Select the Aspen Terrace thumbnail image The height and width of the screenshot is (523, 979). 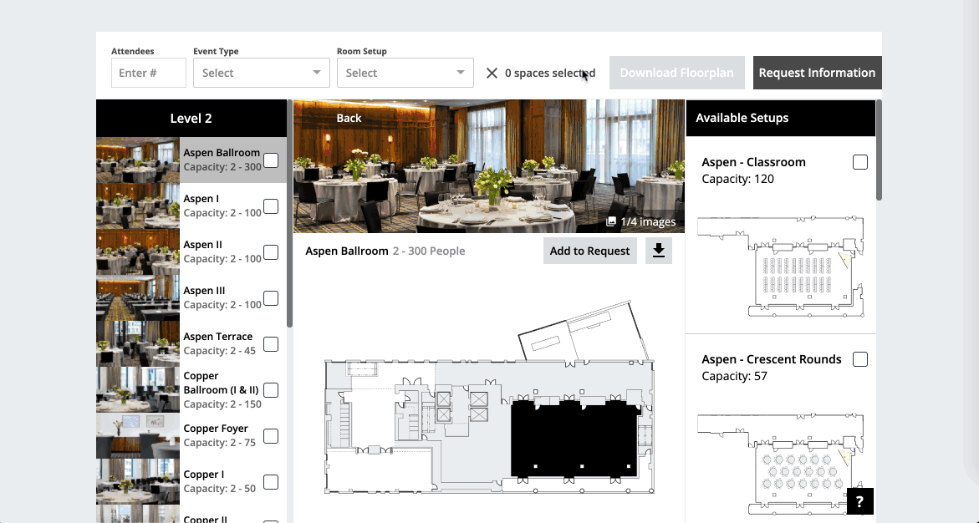click(138, 343)
